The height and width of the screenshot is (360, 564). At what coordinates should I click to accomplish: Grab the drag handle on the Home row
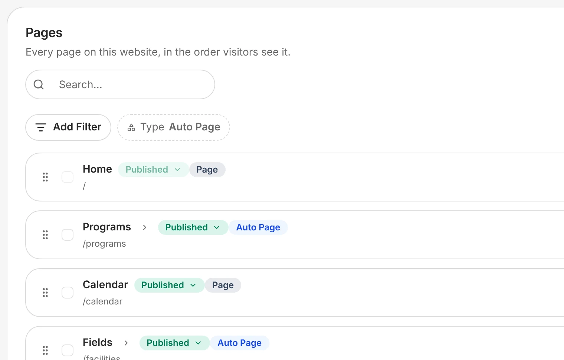pyautogui.click(x=45, y=177)
